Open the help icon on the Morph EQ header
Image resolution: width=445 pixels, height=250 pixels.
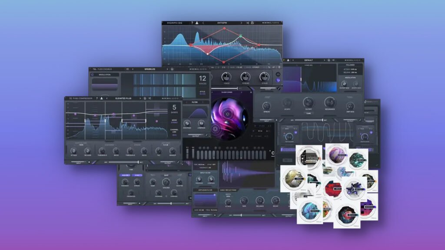(x=193, y=23)
